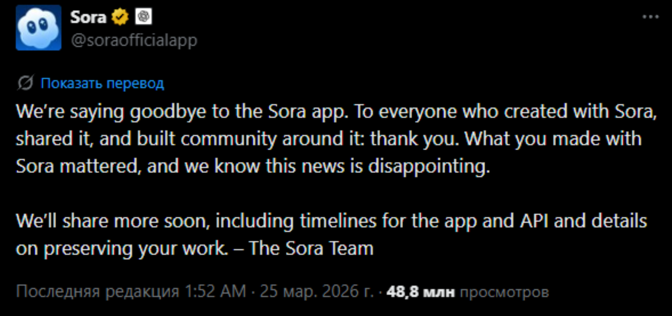Click the "The Sora Team" signature
Viewport: 672px width, 316px height.
[x=312, y=249]
